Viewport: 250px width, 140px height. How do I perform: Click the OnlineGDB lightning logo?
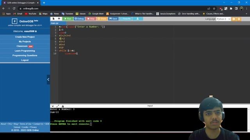14,21
